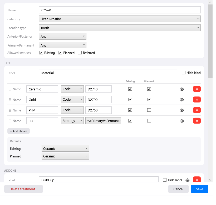Remove the SSC choice with red X

pos(197,121)
